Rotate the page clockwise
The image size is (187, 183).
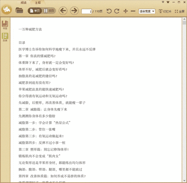click(x=117, y=11)
